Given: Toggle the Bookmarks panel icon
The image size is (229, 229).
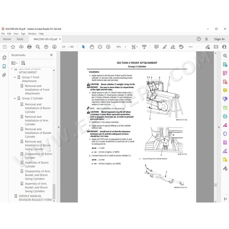Looking at the screenshot, I should [4, 66].
